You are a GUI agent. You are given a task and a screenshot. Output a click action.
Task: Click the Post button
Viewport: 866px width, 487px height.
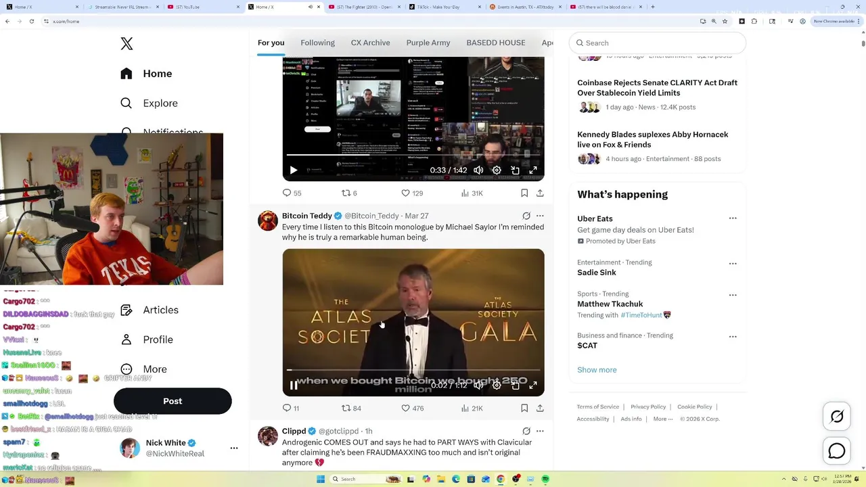tap(173, 401)
